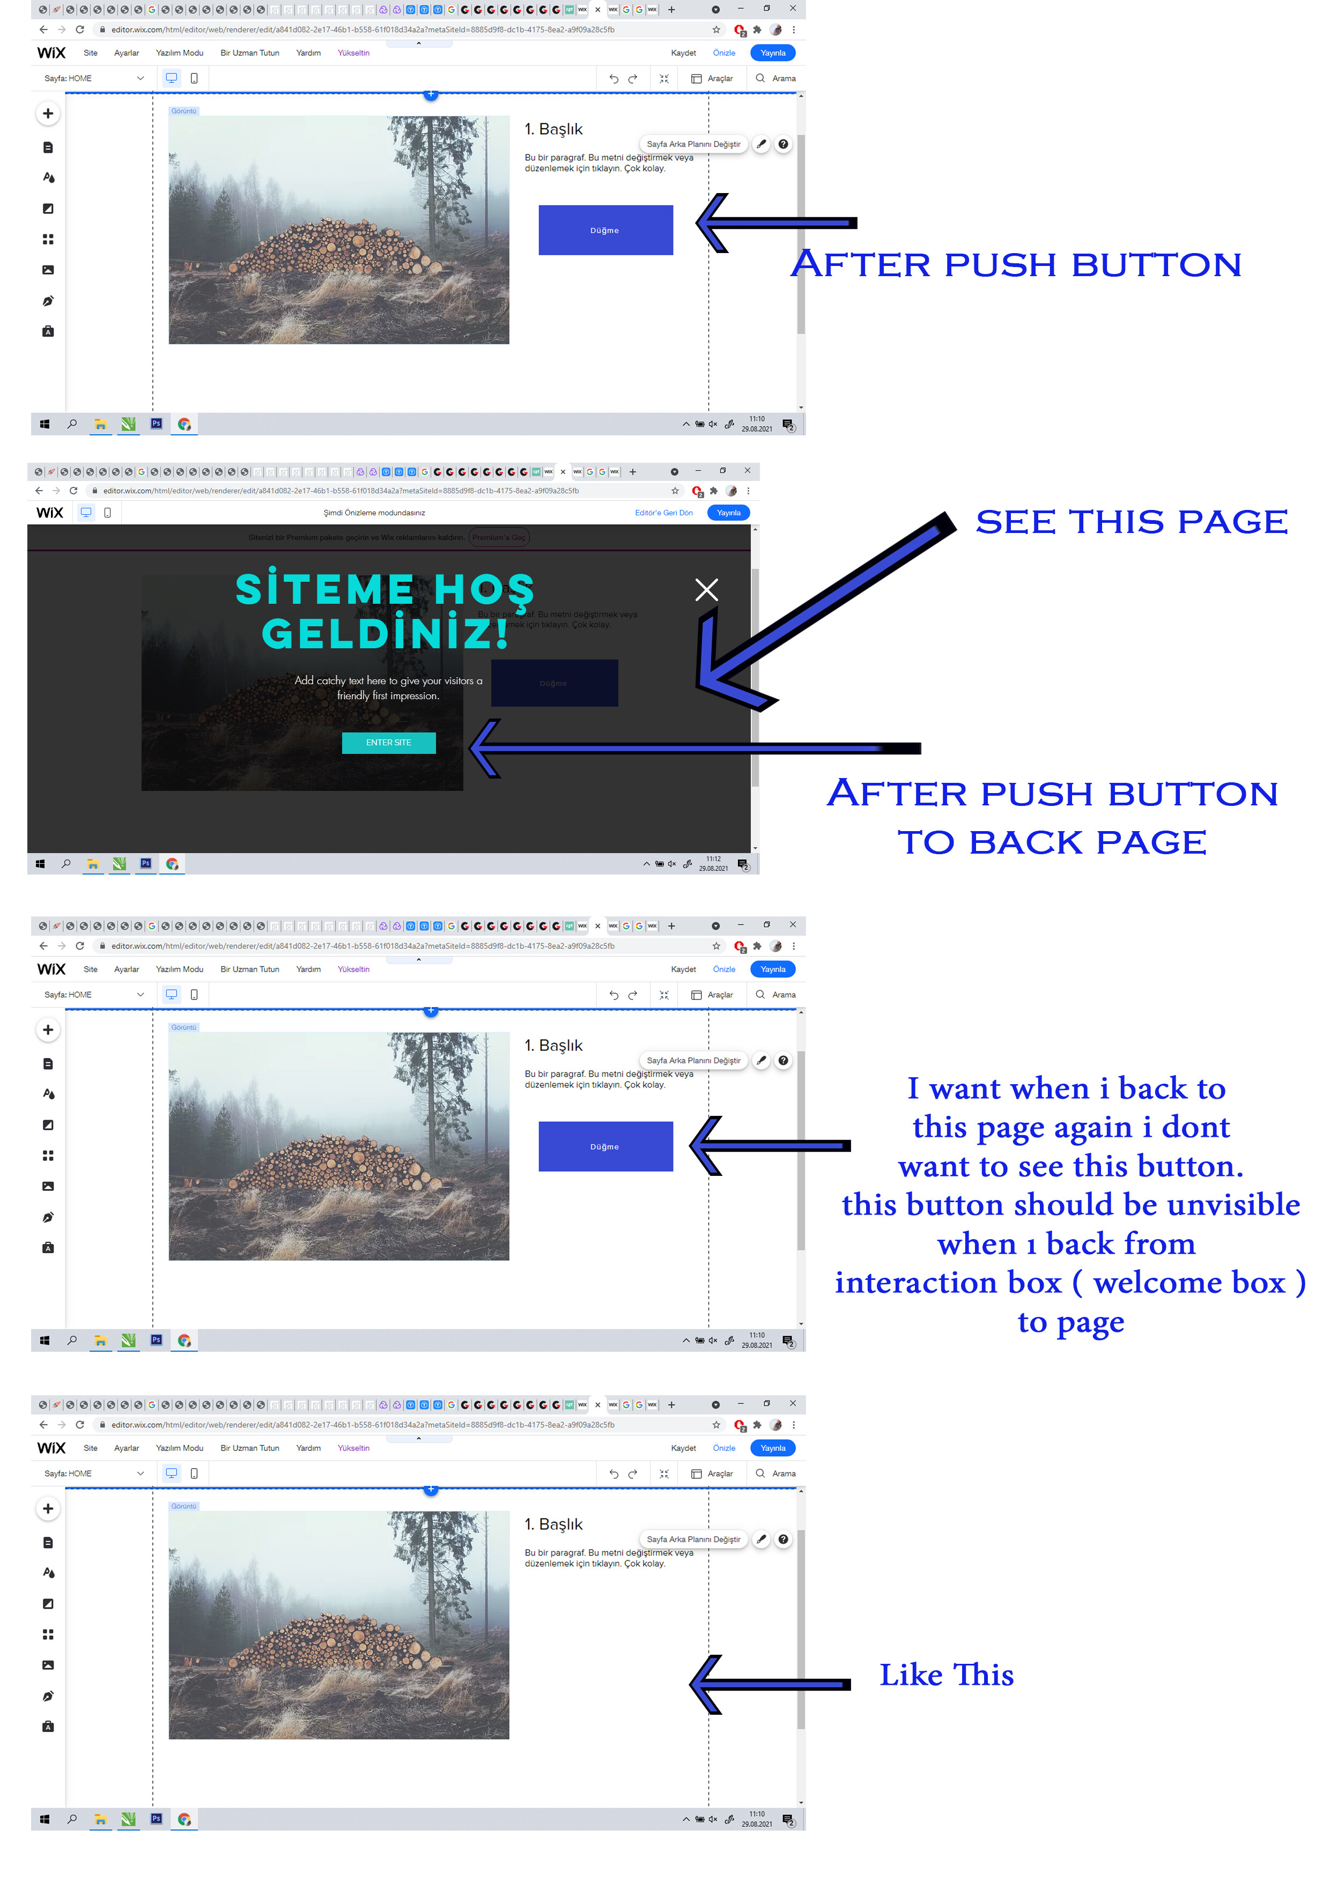This screenshot has height=1881, width=1330.
Task: Switch to mobile view in preview mode bar
Action: pyautogui.click(x=107, y=513)
